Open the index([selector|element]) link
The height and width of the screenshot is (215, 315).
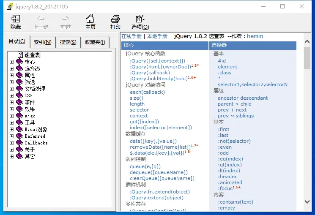click(161, 128)
